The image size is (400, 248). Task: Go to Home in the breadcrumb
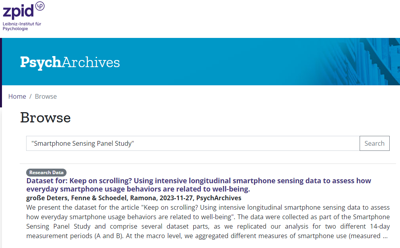[x=17, y=96]
